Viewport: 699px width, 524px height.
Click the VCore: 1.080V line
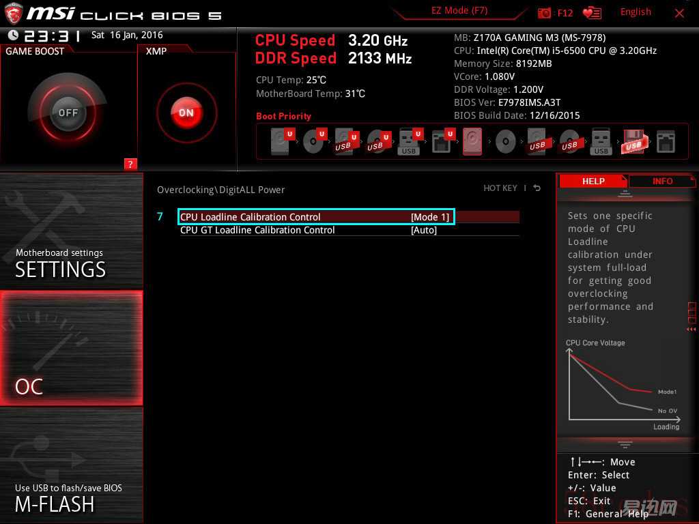[484, 76]
